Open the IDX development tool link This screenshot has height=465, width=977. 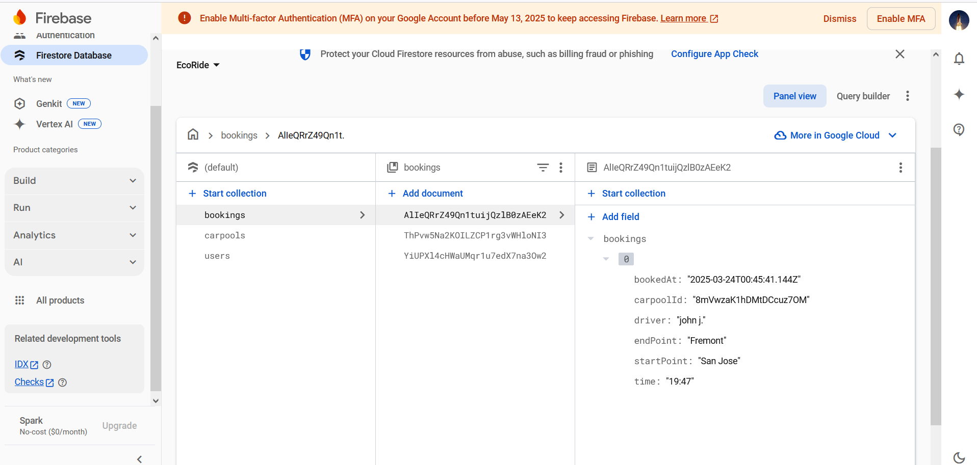tap(26, 365)
